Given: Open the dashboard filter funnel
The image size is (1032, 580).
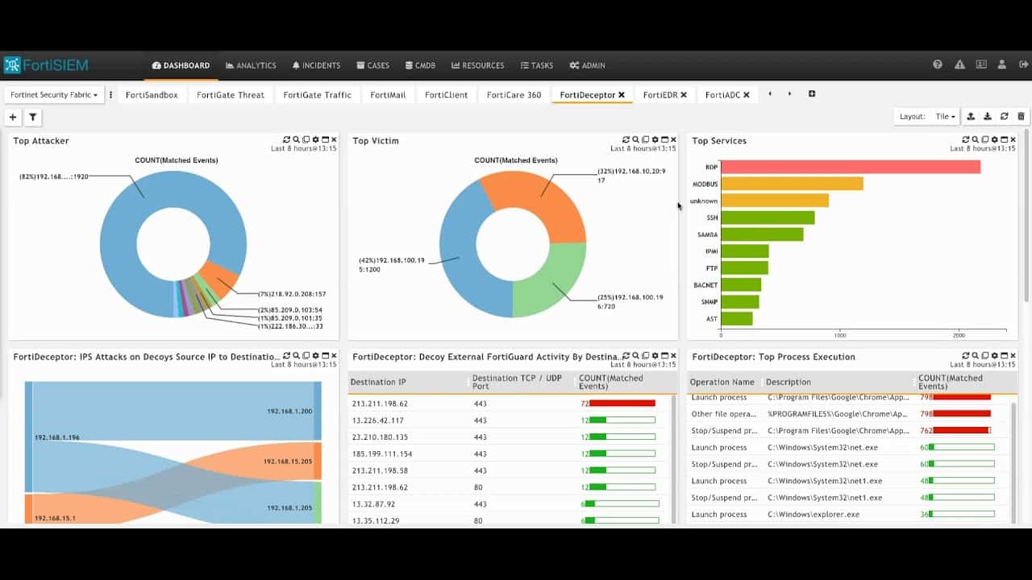Looking at the screenshot, I should point(32,118).
